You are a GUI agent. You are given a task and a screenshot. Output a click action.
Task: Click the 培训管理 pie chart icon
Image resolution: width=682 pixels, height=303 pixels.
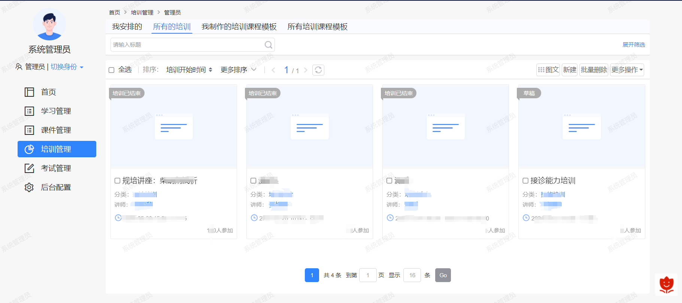29,149
